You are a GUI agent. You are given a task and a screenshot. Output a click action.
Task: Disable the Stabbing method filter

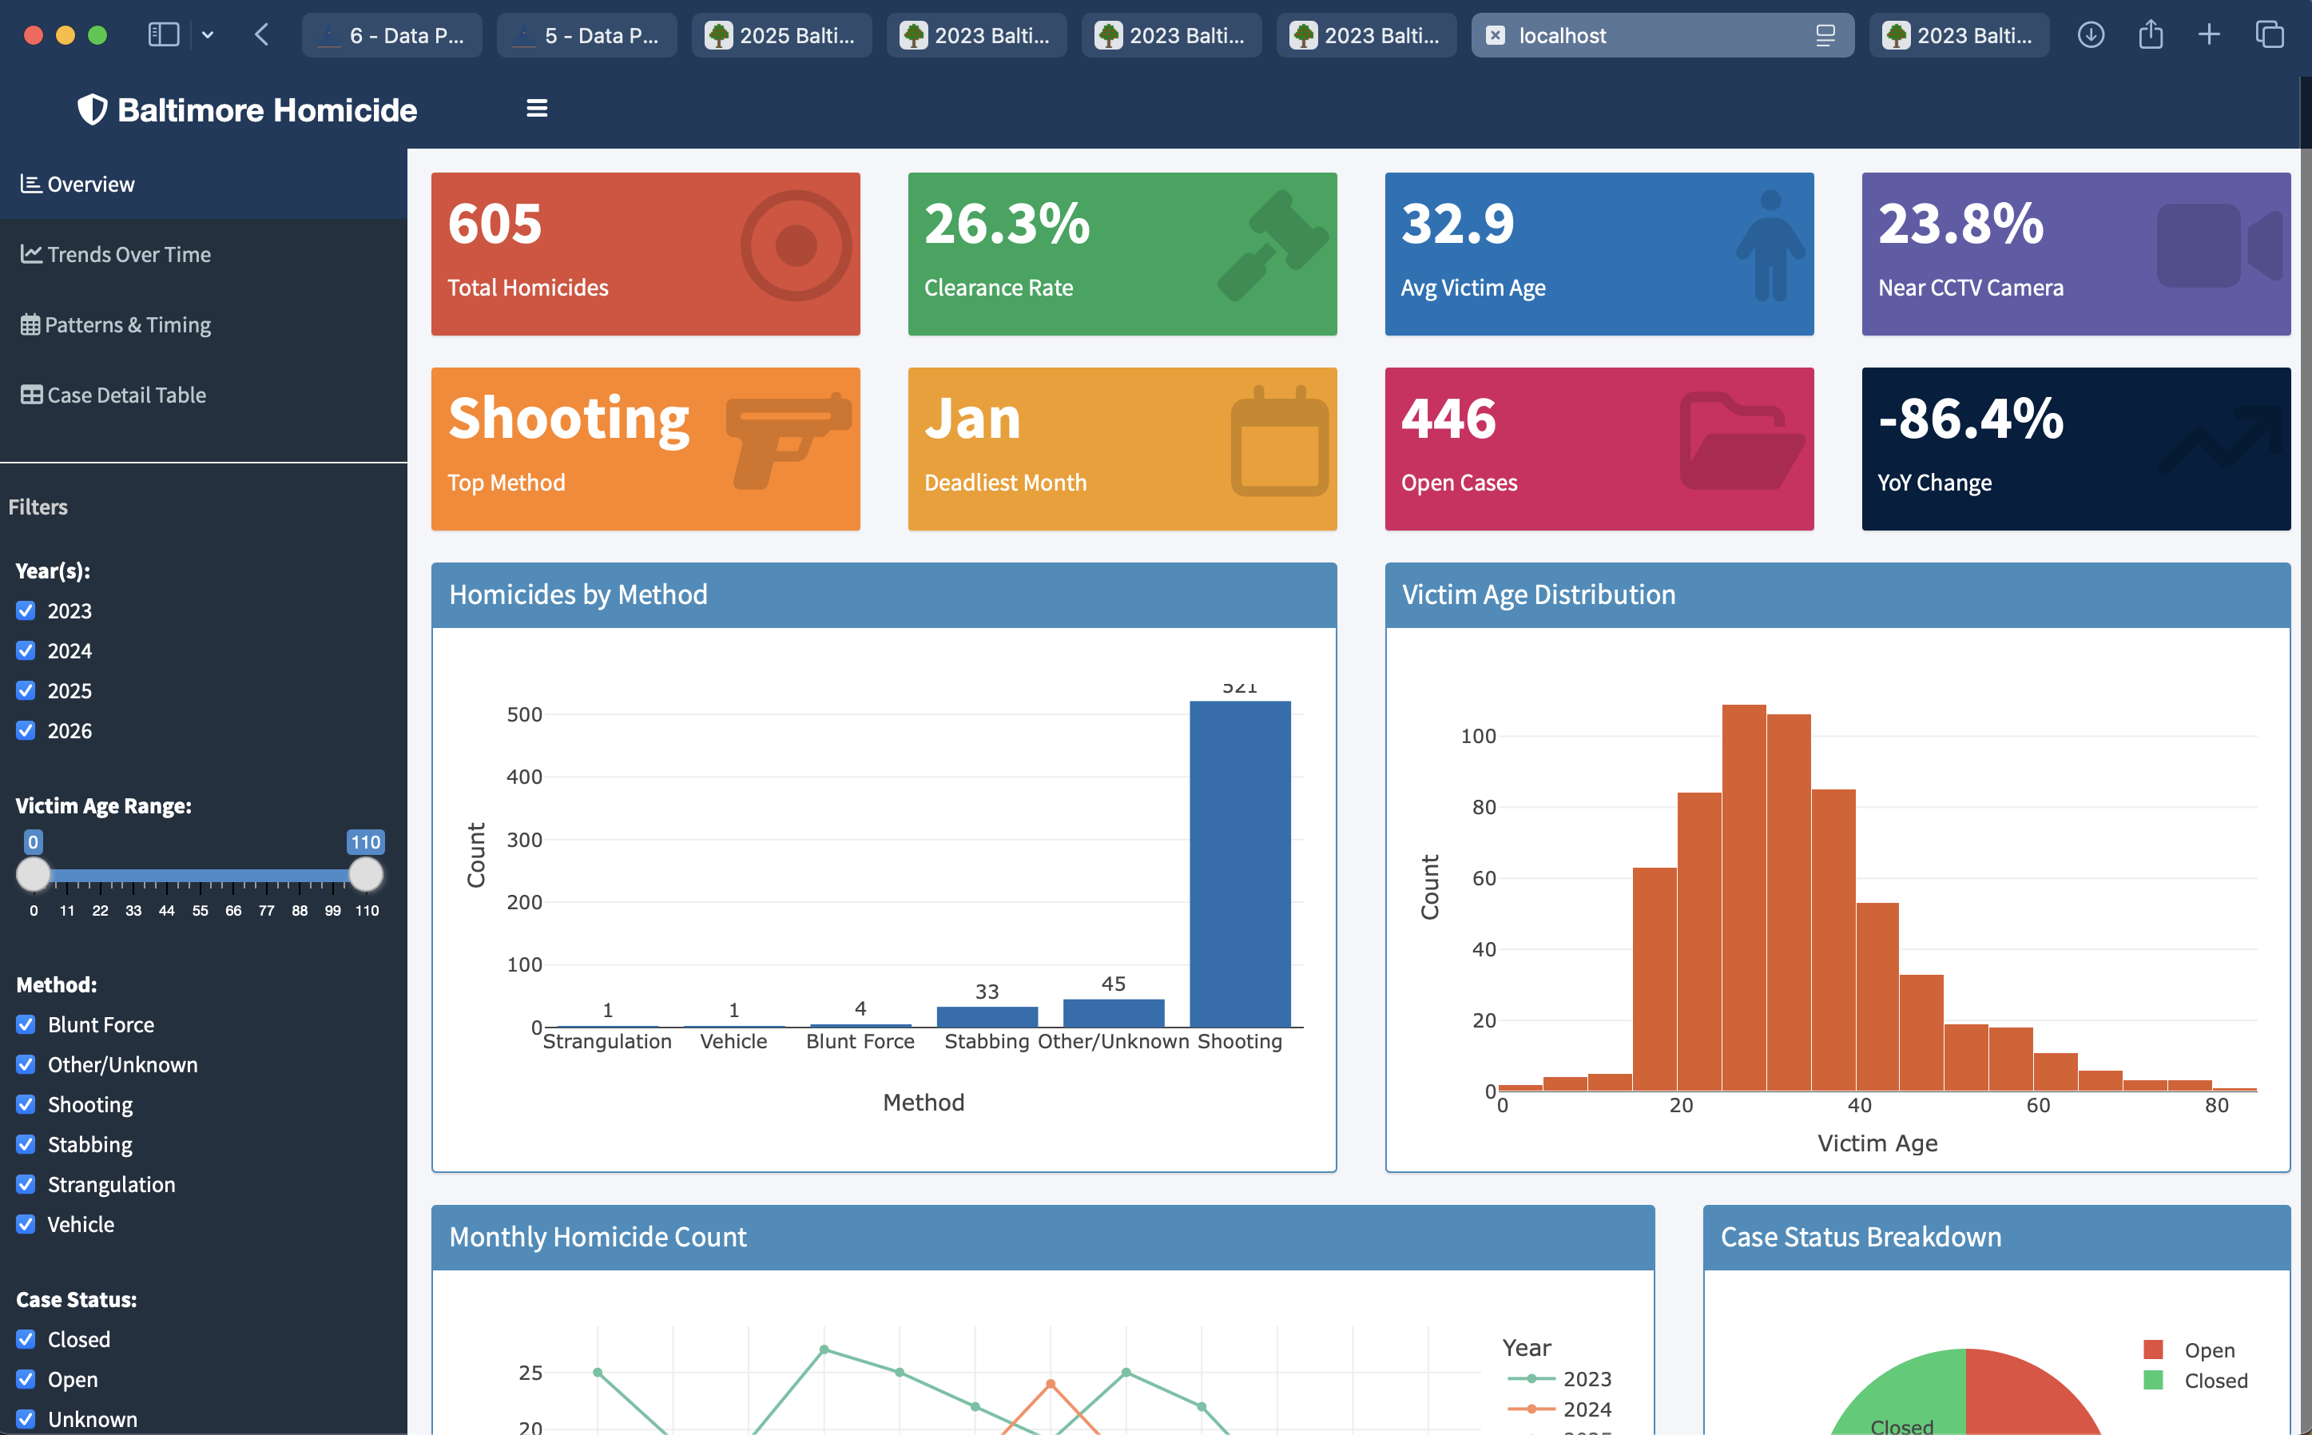pyautogui.click(x=25, y=1143)
